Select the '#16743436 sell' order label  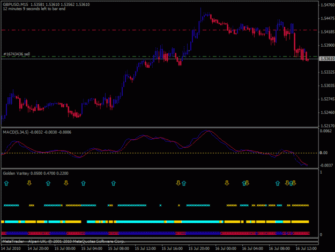tap(17, 54)
